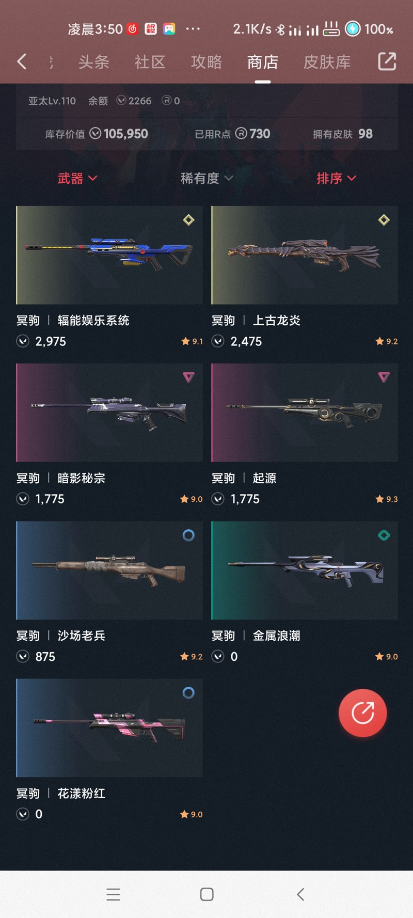
Task: Switch to the 头条 tab
Action: click(x=93, y=62)
